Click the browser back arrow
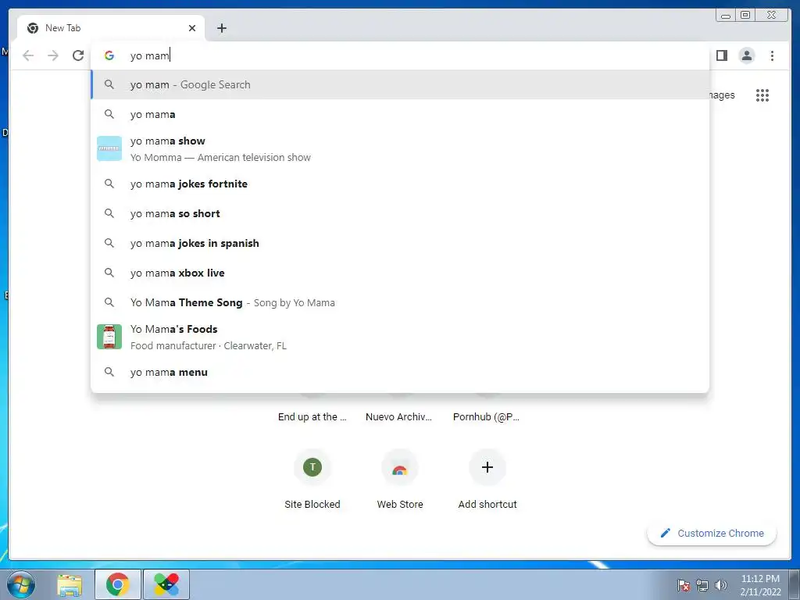The image size is (800, 600). pyautogui.click(x=28, y=55)
